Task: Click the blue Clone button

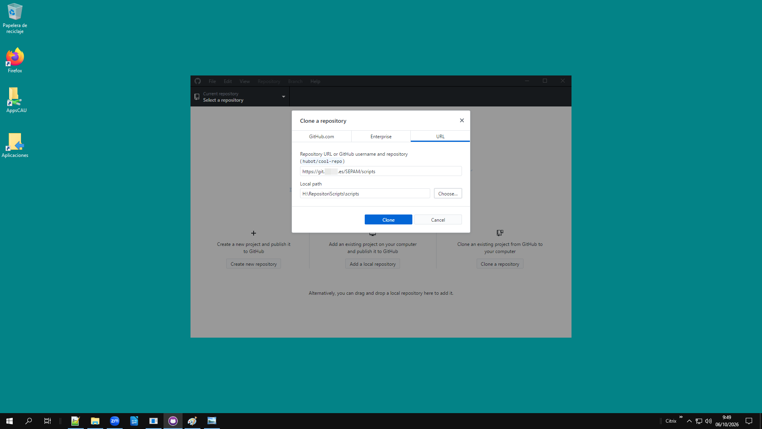Action: click(388, 220)
